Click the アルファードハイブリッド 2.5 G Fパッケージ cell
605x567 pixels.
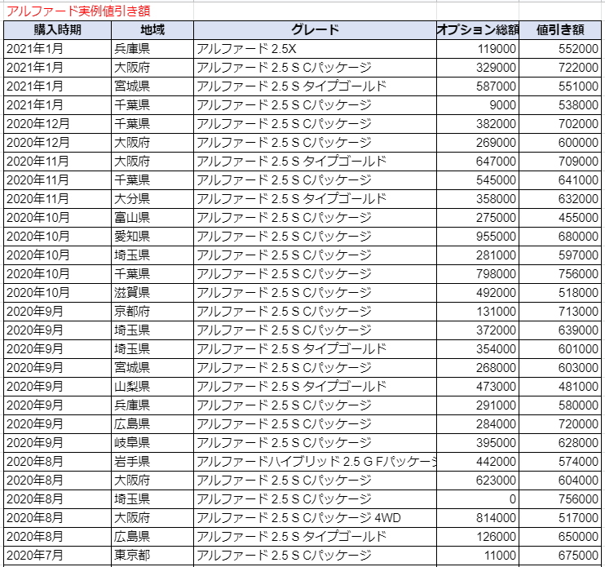315,462
